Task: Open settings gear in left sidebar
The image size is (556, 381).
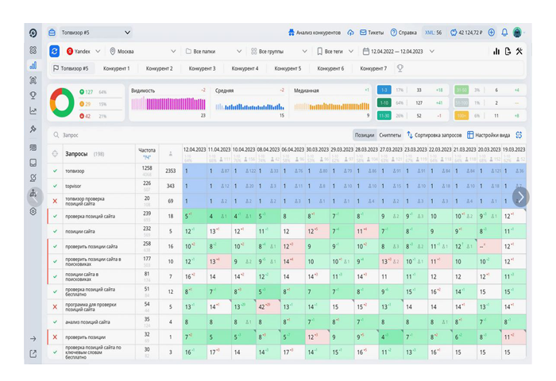Action: coord(33,212)
